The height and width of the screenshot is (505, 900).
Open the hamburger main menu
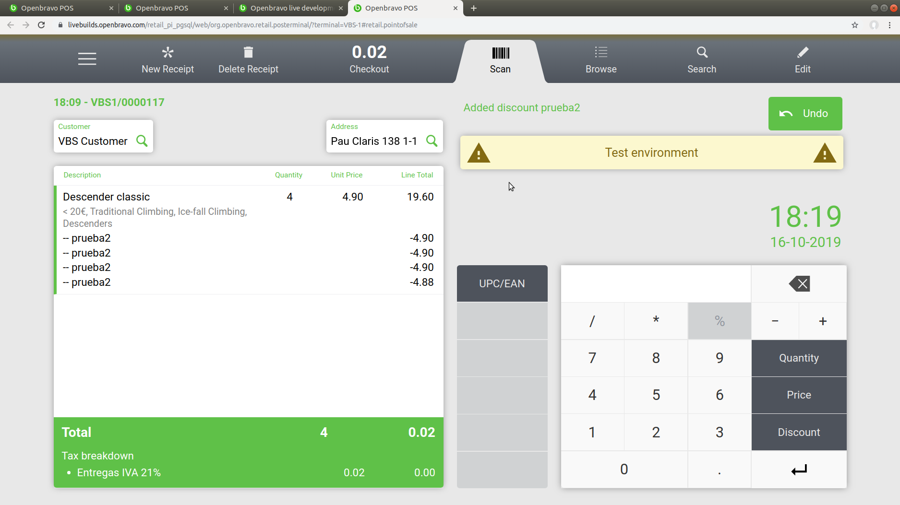[x=87, y=59]
